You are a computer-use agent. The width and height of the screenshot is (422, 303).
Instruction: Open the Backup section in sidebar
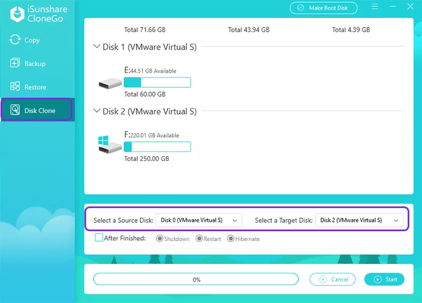coord(37,63)
